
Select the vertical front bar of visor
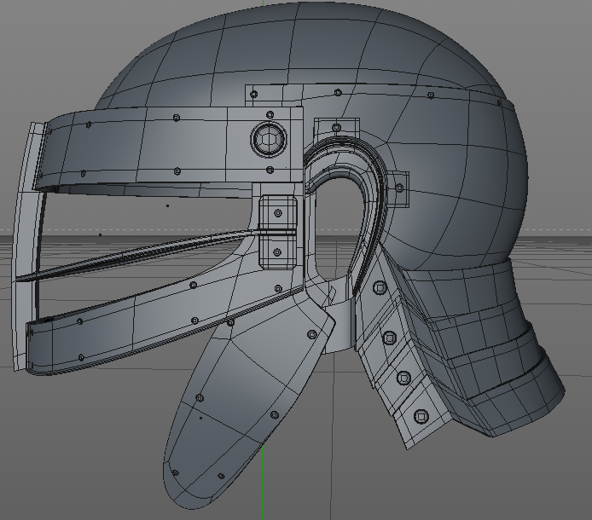tap(25, 246)
